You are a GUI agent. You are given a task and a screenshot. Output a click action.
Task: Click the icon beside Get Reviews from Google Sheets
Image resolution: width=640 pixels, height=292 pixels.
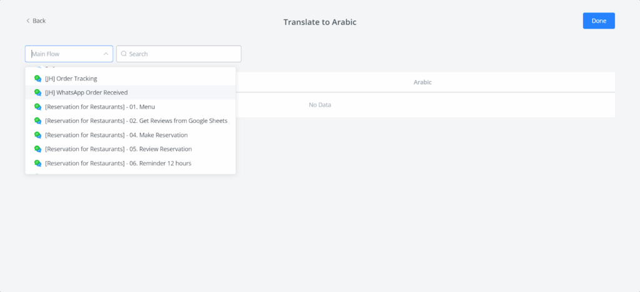point(37,121)
